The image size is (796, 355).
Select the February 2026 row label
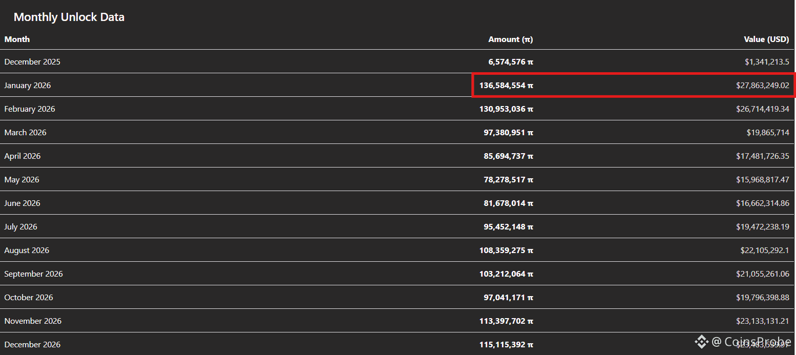point(30,109)
